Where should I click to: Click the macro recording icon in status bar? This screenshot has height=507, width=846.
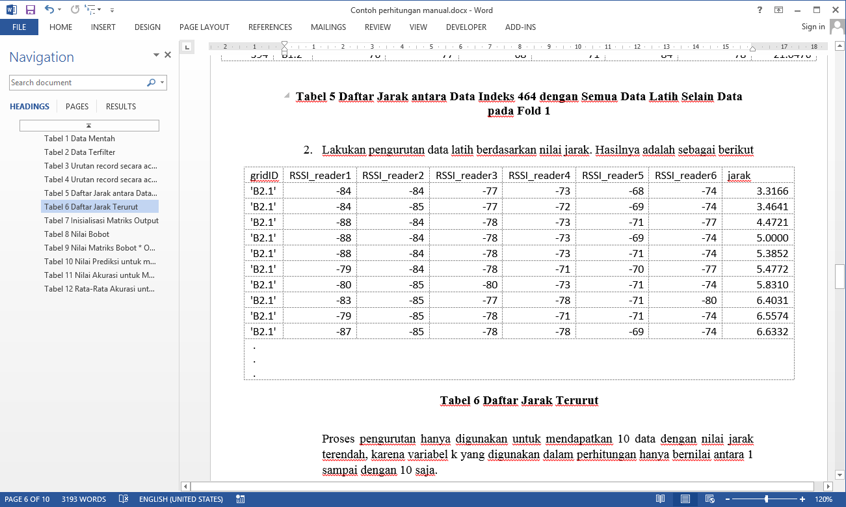241,499
